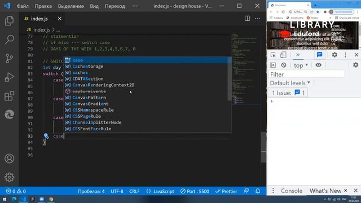This screenshot has height=203, width=361.
Task: Choose the CacheStorage suggestion
Action: (148, 67)
